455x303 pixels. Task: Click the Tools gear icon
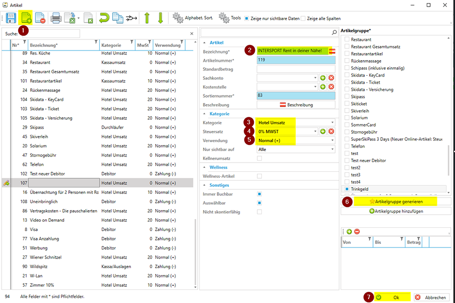[224, 18]
